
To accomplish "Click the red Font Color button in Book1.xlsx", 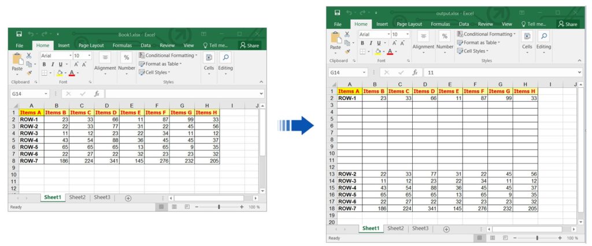I will [71, 73].
